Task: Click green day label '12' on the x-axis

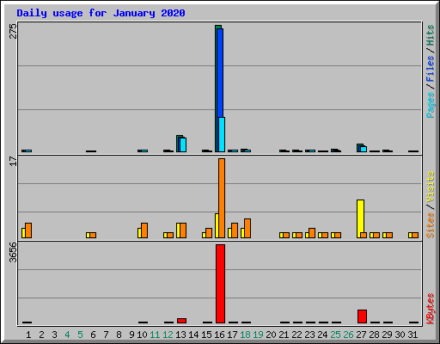Action: [168, 335]
